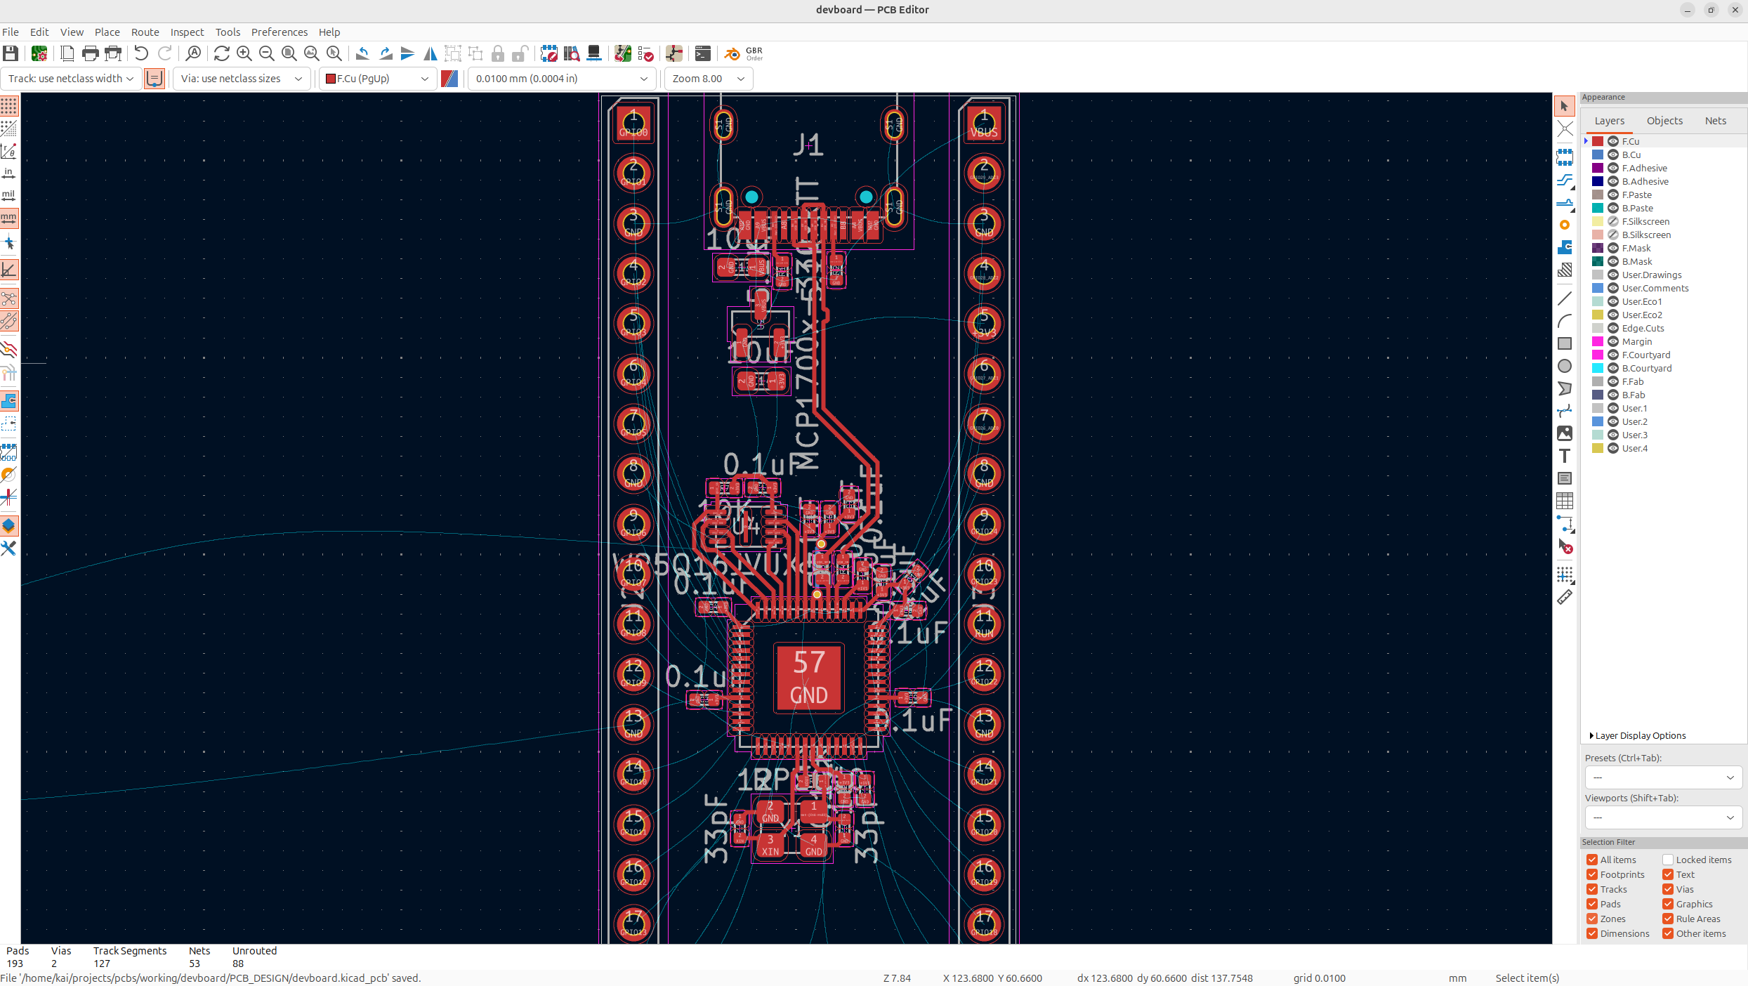Open the Track width dropdown
This screenshot has width=1748, height=986.
tap(71, 79)
